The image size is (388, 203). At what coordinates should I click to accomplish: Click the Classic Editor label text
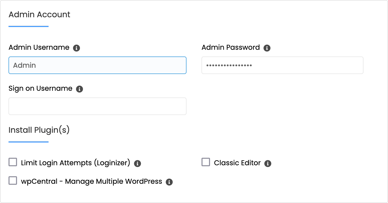pyautogui.click(x=237, y=163)
